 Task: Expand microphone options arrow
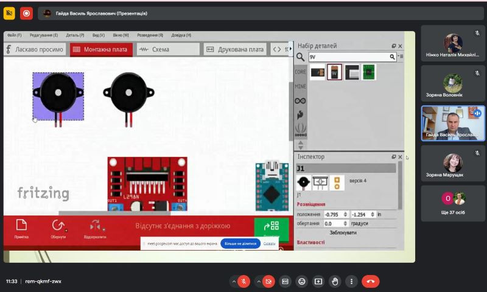pos(234,282)
